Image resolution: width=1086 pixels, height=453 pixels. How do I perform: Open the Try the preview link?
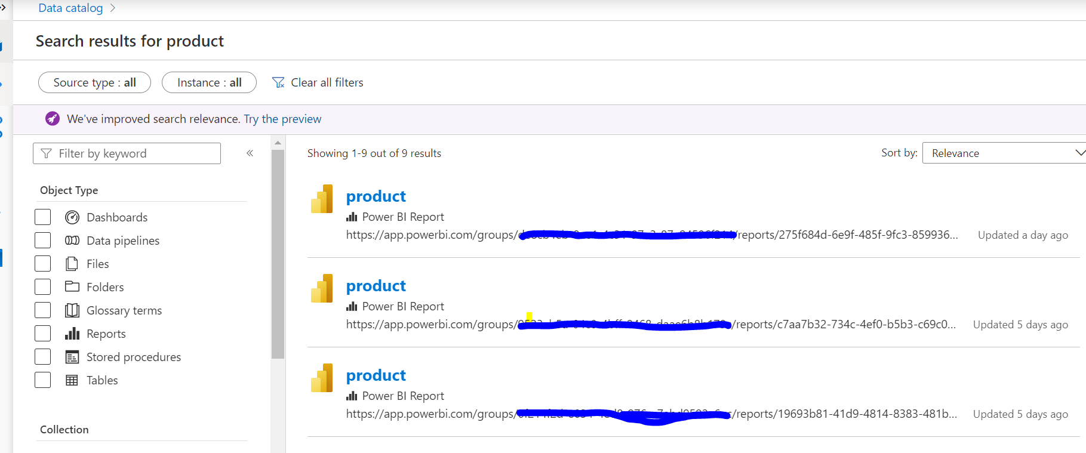(282, 119)
